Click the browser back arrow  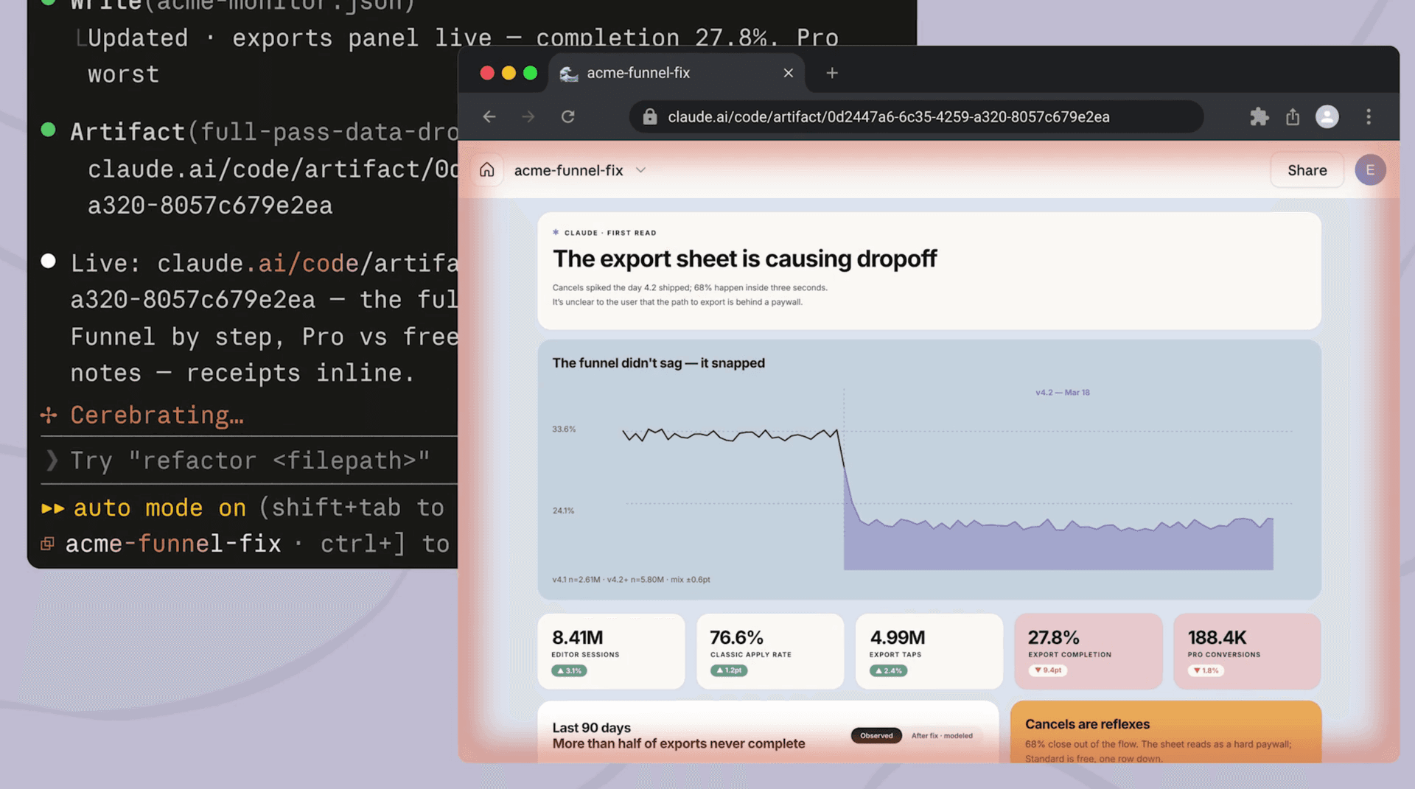(x=489, y=116)
